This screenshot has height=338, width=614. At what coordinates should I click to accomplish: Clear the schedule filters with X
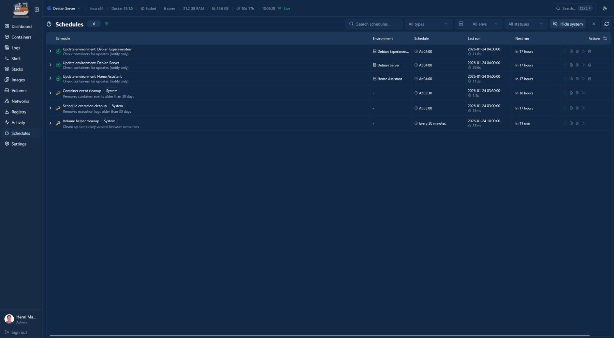pyautogui.click(x=594, y=24)
